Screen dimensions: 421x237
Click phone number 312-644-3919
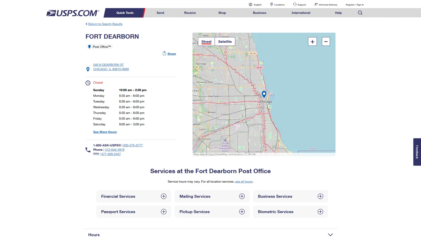114,150
